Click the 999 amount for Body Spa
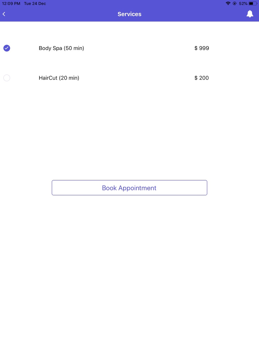Screen dimensions: 259x346 pyautogui.click(x=204, y=48)
